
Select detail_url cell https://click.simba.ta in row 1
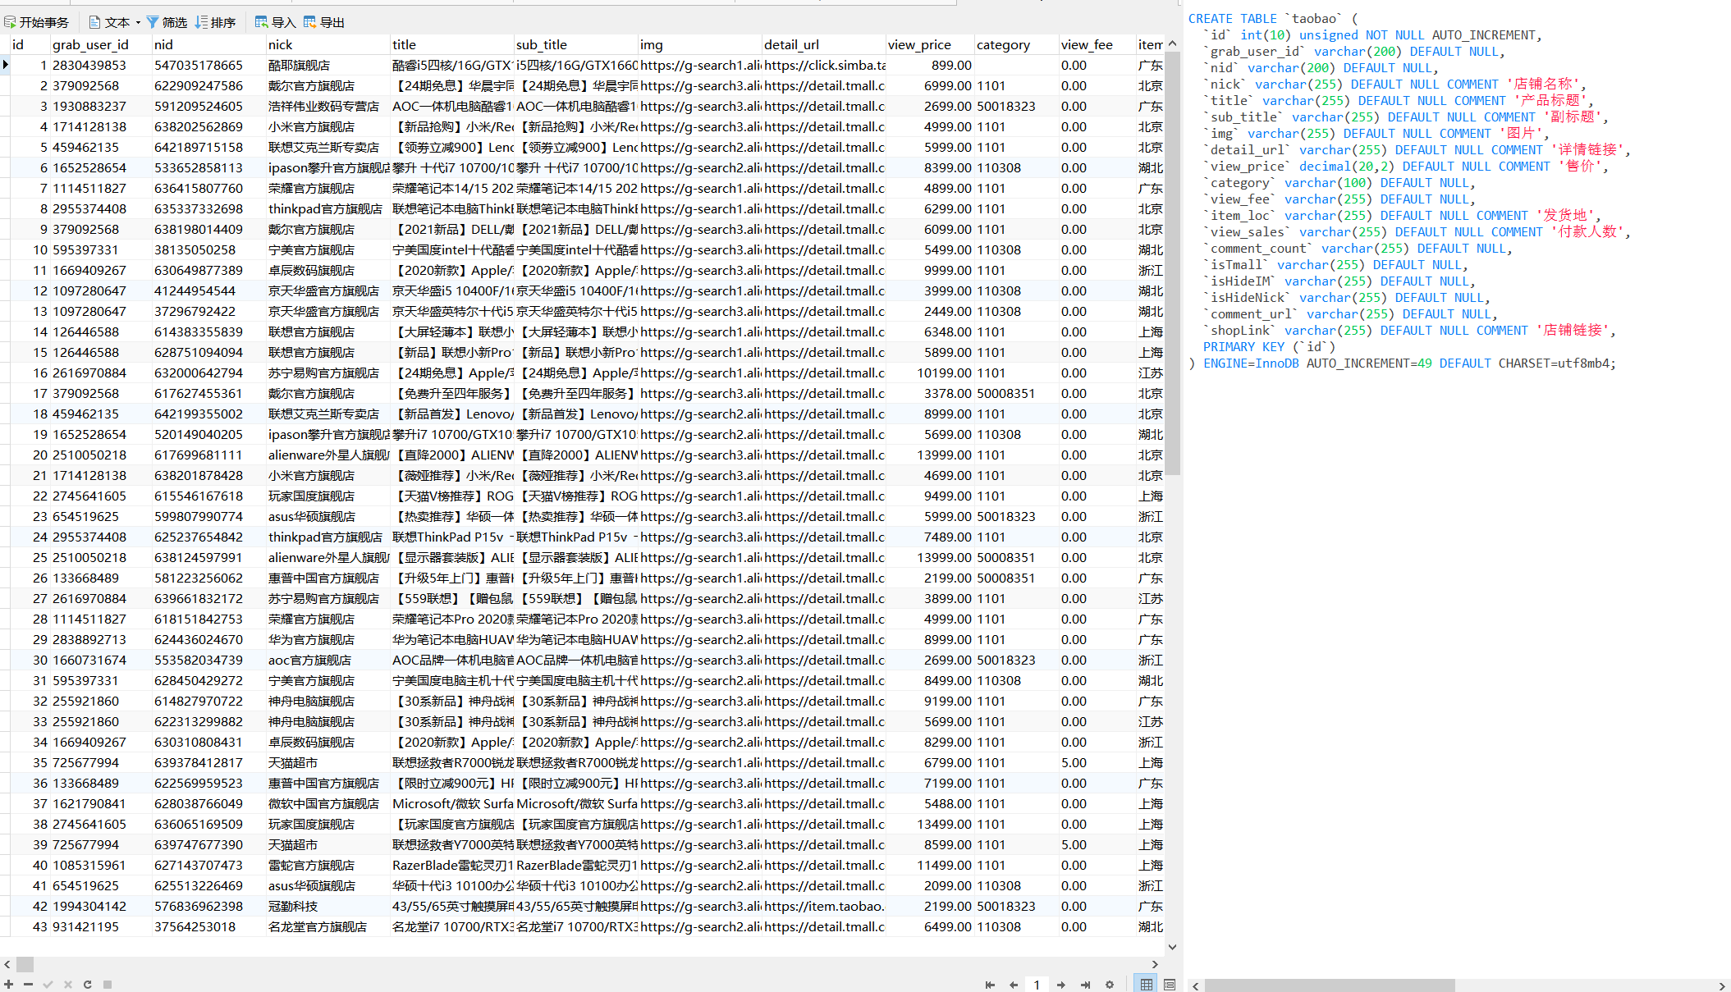(x=824, y=65)
